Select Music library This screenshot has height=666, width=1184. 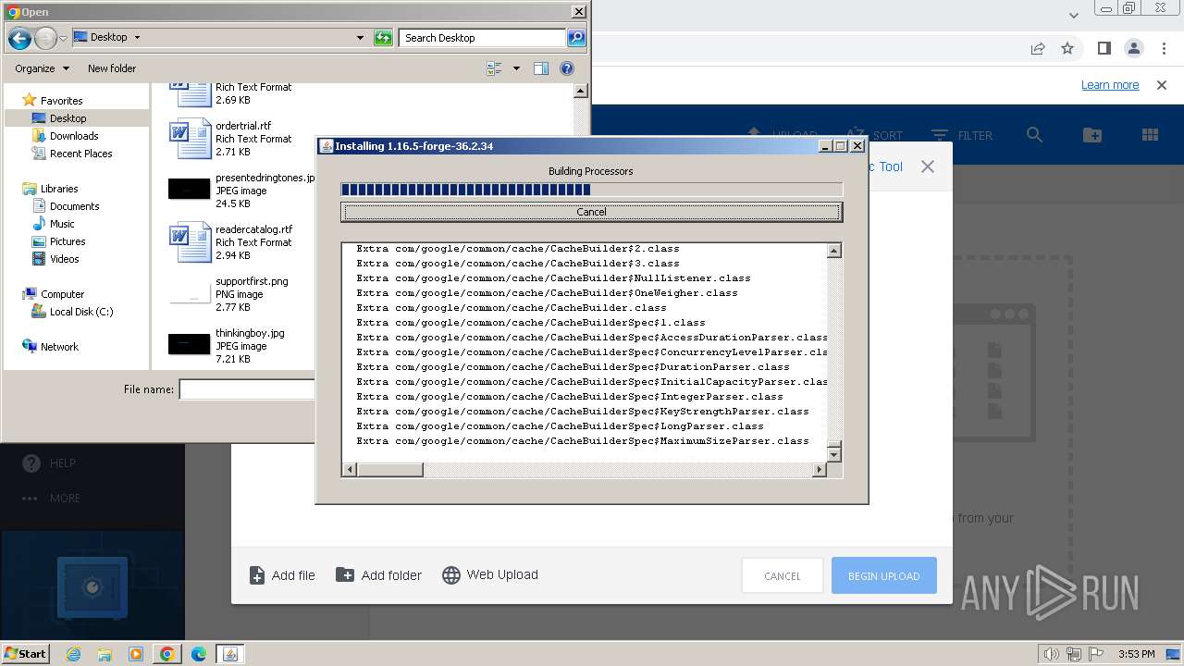tap(62, 224)
